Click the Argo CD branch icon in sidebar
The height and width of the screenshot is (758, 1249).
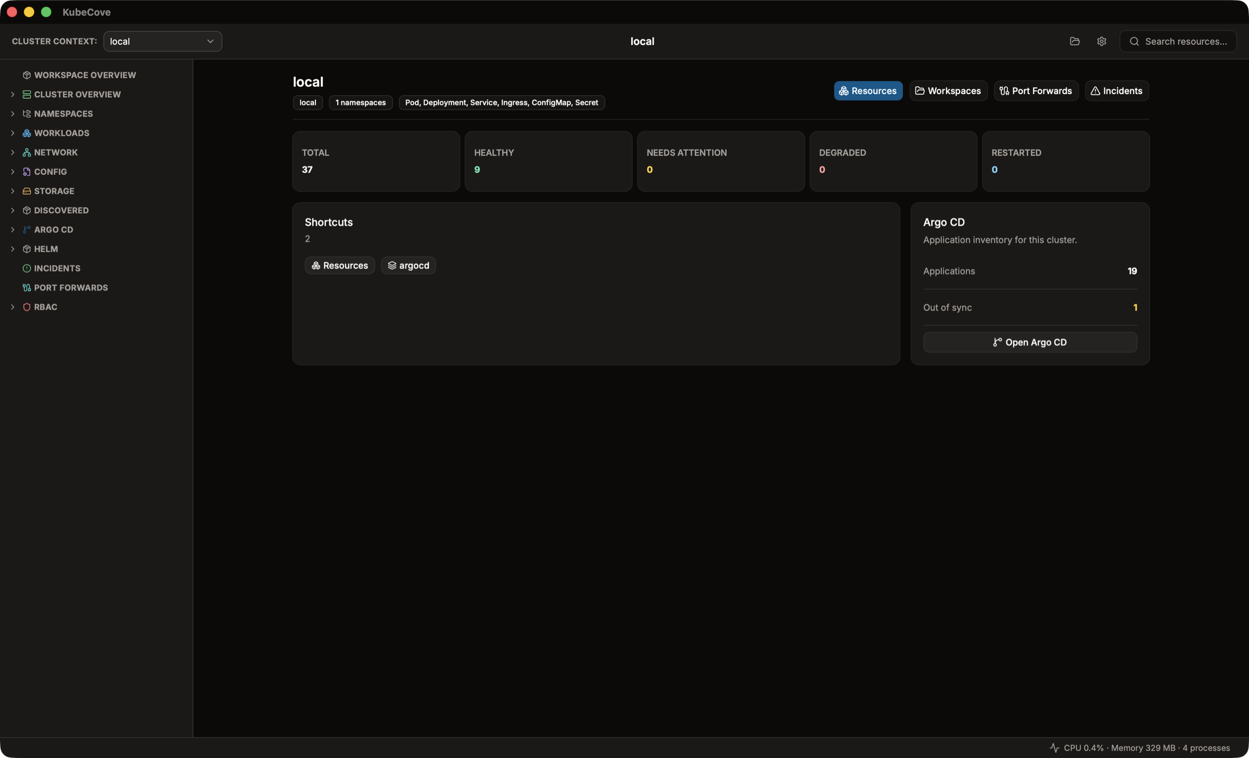(x=27, y=229)
